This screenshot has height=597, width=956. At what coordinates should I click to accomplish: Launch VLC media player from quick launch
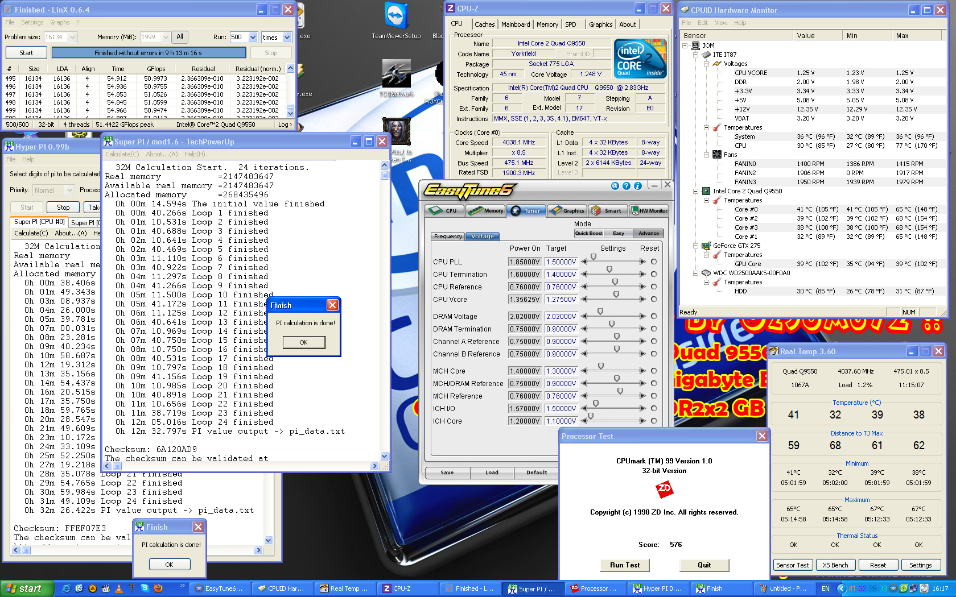pyautogui.click(x=119, y=588)
